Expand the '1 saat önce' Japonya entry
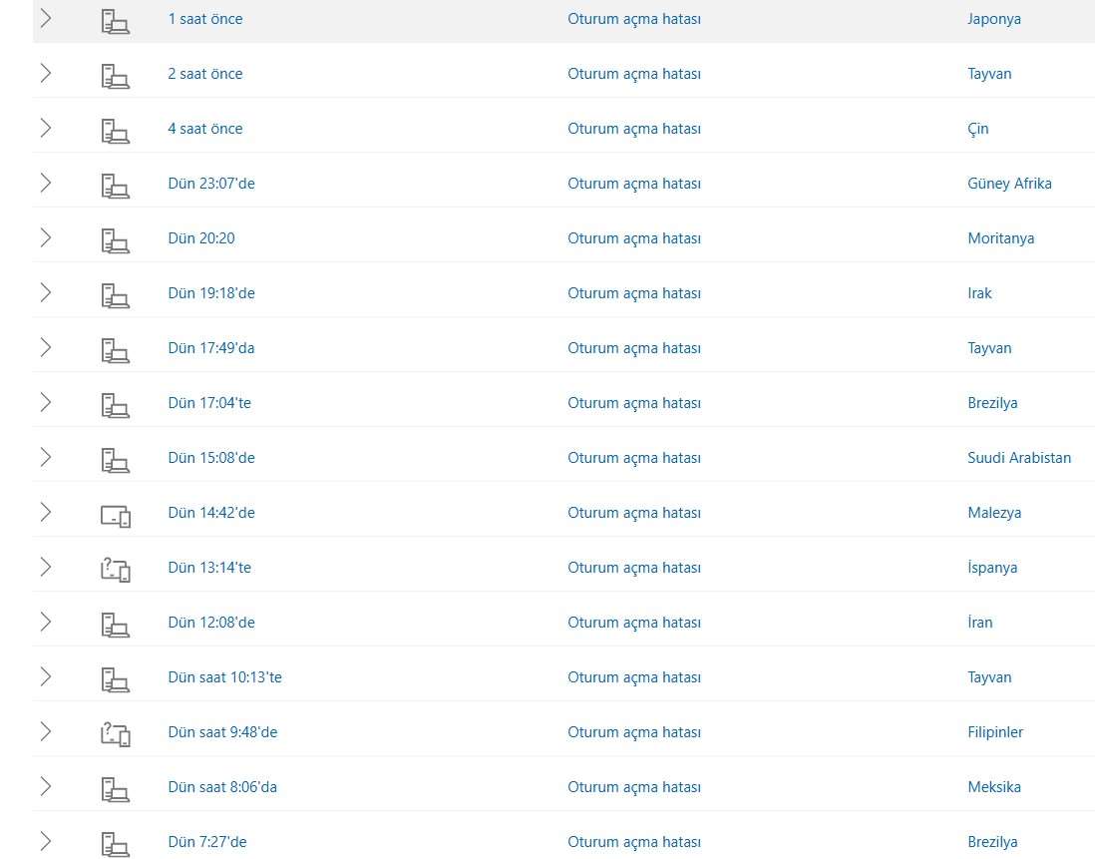Screen dimensions: 1095x859 [x=46, y=19]
